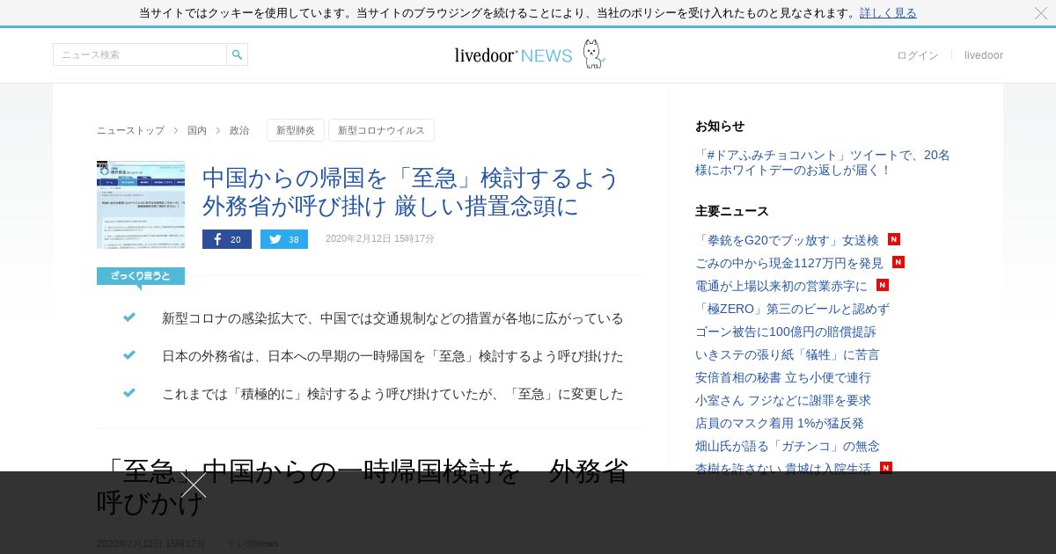Click summary line 日本の外務省は
This screenshot has width=1056, height=554.
(392, 356)
